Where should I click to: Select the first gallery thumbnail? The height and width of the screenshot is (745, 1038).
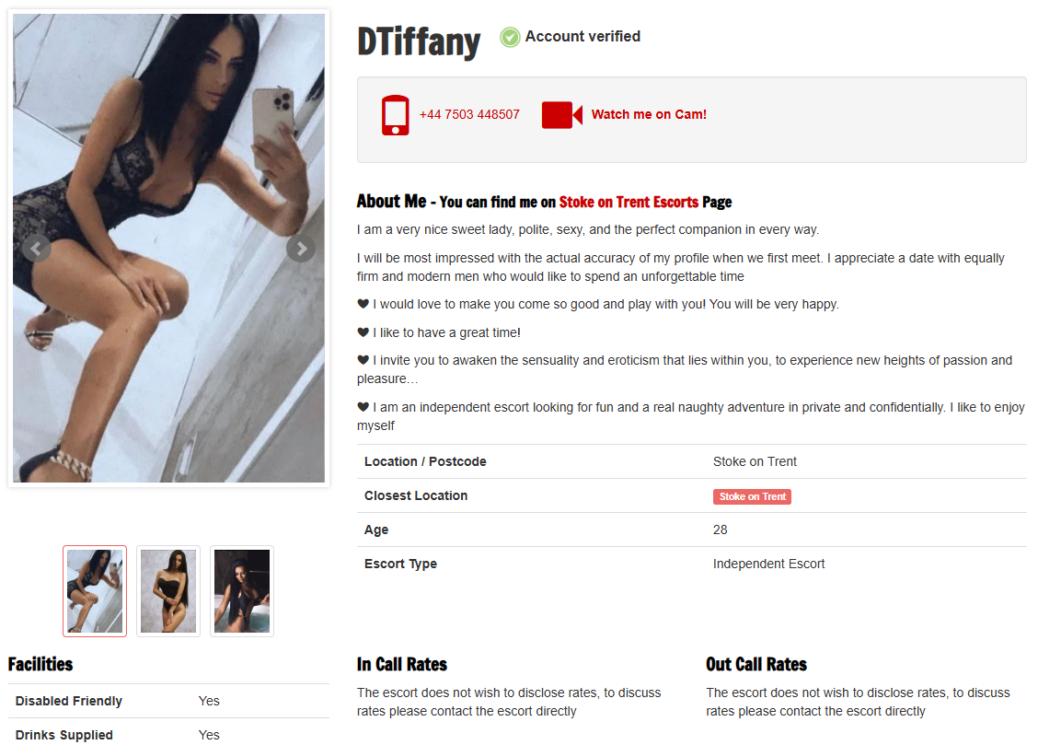pos(95,591)
